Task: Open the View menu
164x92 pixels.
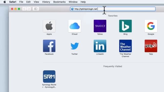Action: 36,2
